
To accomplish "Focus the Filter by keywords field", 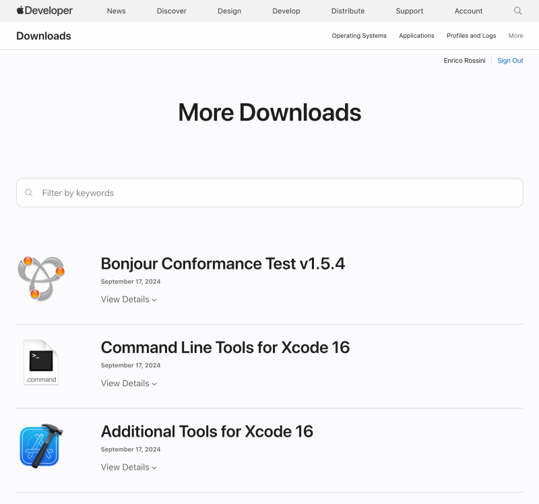I will [x=269, y=193].
